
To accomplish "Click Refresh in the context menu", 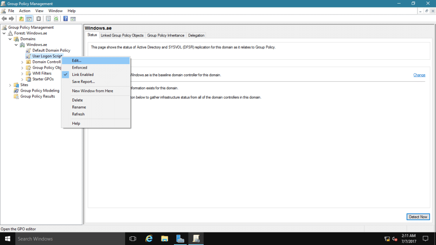I will pos(96,114).
